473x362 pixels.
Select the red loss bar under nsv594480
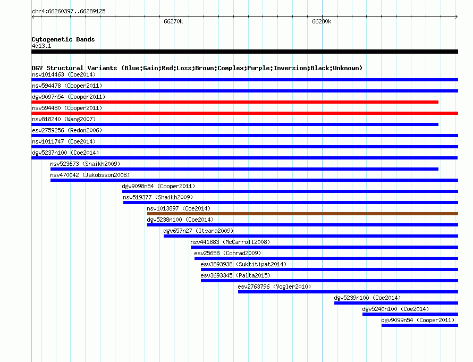(x=244, y=113)
